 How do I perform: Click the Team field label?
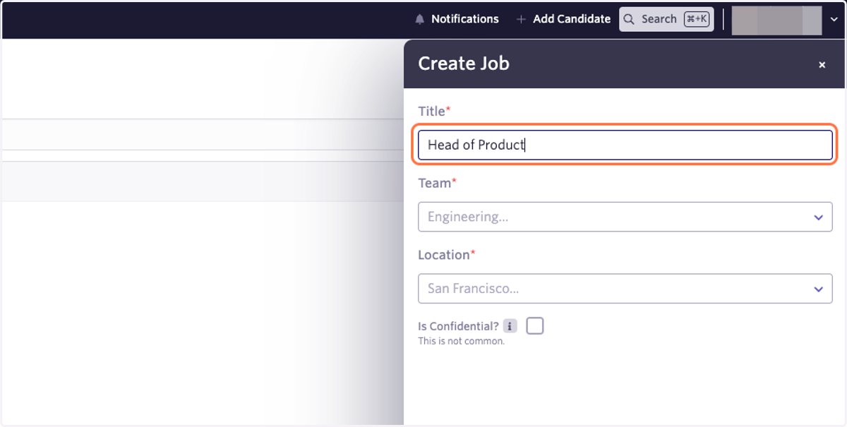pyautogui.click(x=437, y=183)
